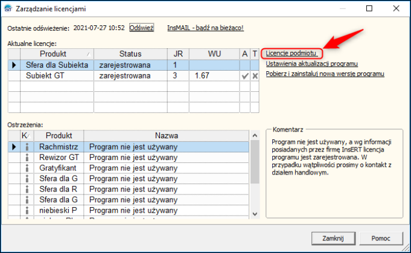Click the info icon beside Rewizor GT
This screenshot has height=253, width=411.
[x=27, y=158]
